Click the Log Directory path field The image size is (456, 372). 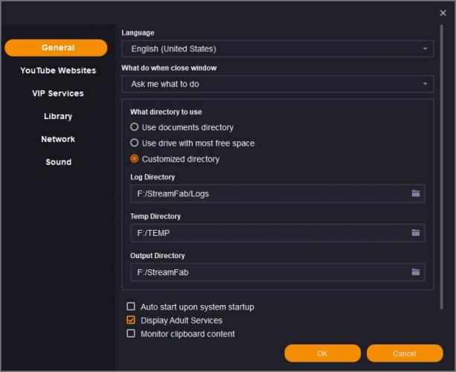(x=269, y=193)
